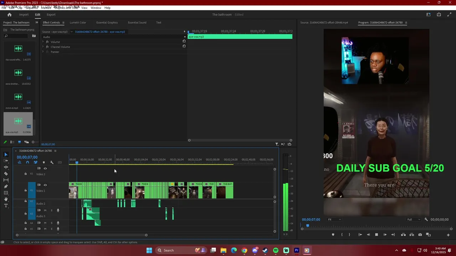Expand the Panner effect
The width and height of the screenshot is (456, 256).
coord(43,52)
